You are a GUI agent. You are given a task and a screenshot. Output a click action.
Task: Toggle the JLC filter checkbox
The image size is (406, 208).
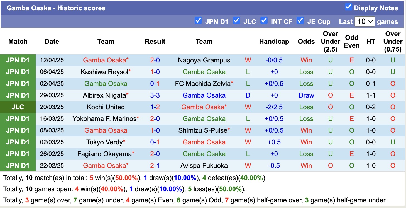coord(237,20)
